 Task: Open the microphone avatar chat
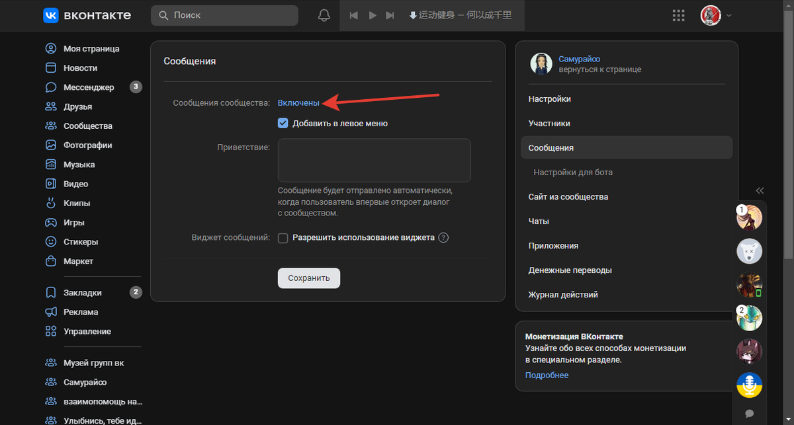(x=750, y=385)
